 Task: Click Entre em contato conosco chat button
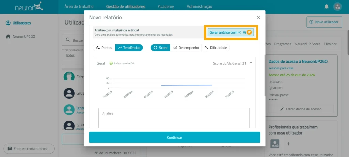click(29, 148)
